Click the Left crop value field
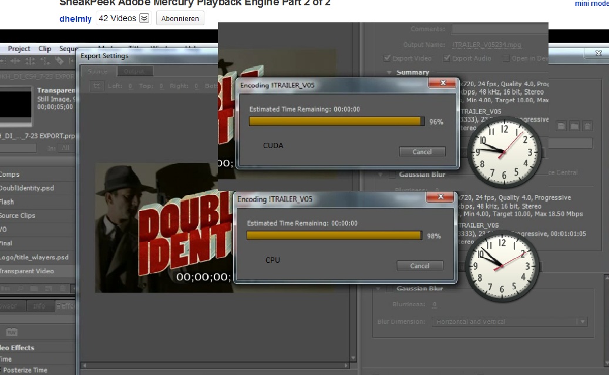Image resolution: width=609 pixels, height=375 pixels. click(130, 86)
